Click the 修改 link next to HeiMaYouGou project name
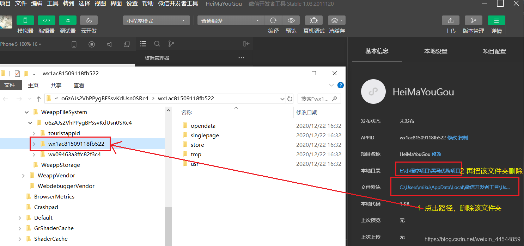 (437, 154)
